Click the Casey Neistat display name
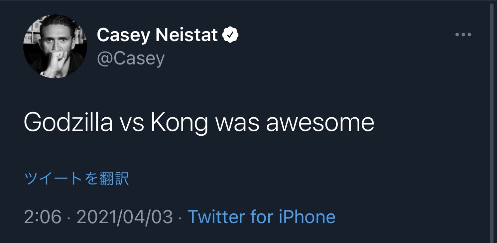This screenshot has height=243, width=497. coord(157,35)
